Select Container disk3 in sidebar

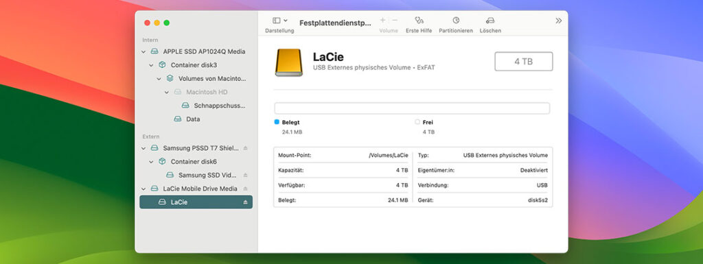tap(194, 65)
